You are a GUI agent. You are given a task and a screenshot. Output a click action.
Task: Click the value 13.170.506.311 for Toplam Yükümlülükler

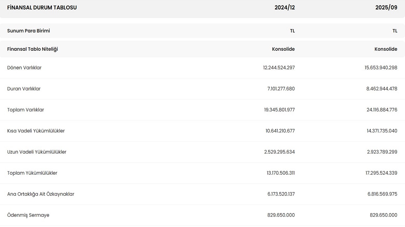click(281, 173)
